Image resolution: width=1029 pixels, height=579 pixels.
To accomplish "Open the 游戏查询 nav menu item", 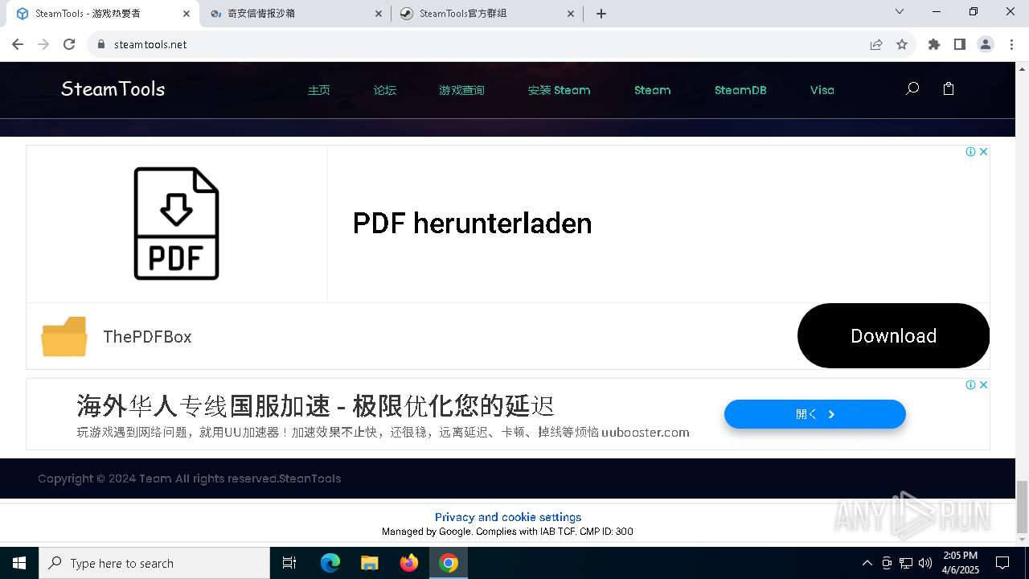I will click(461, 90).
